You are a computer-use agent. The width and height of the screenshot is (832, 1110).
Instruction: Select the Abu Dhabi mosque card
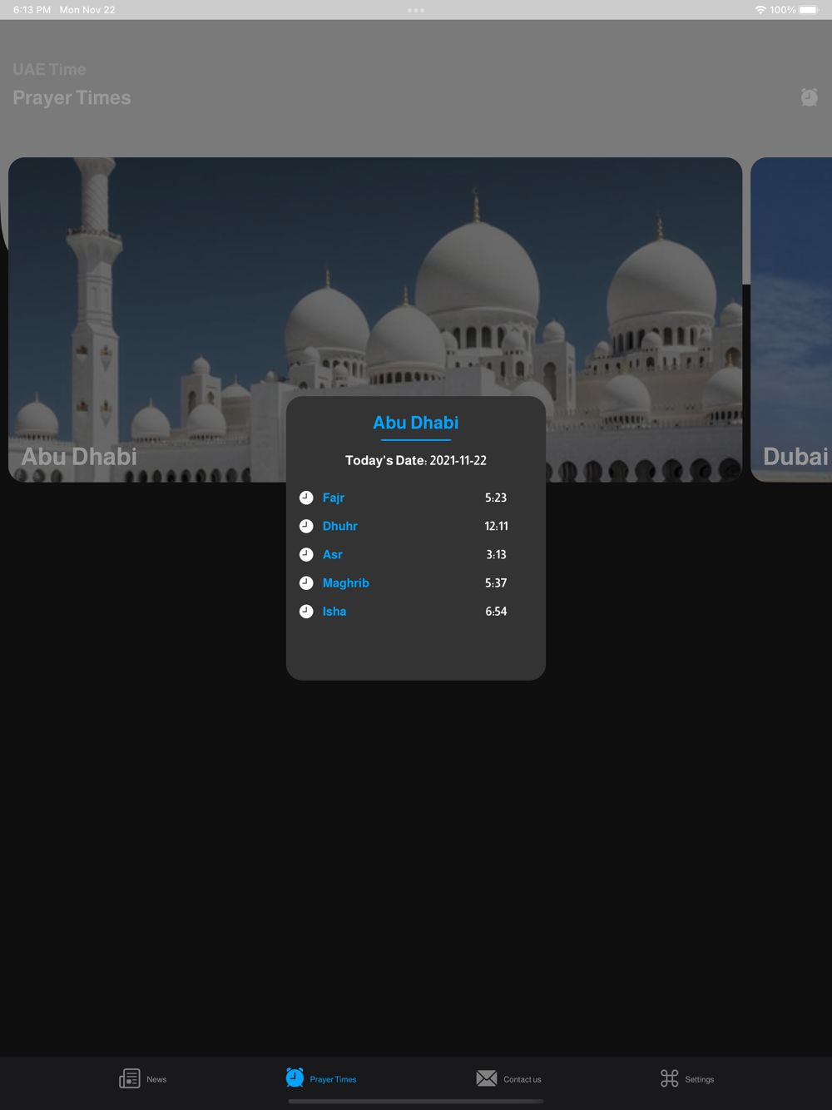375,320
